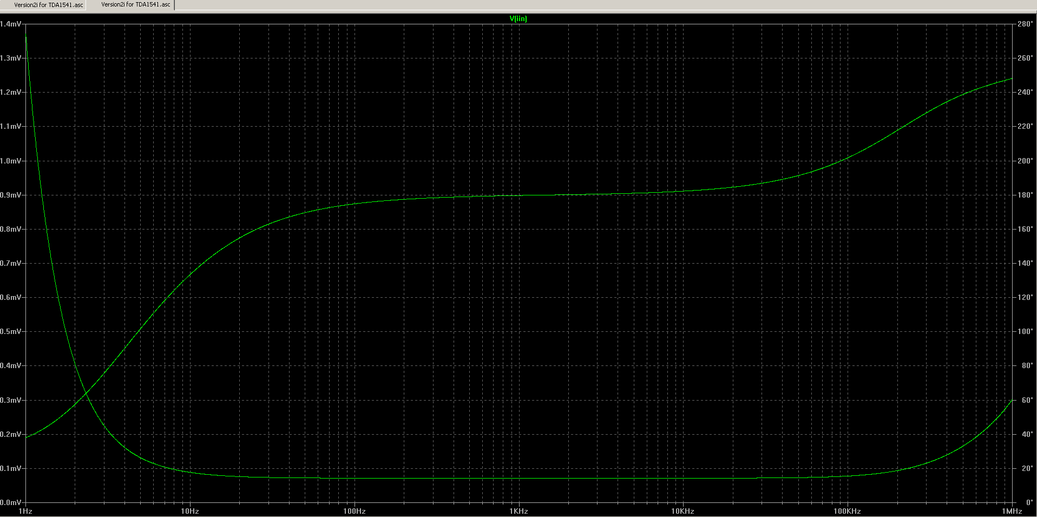Click the 240° phase axis label

[1025, 92]
